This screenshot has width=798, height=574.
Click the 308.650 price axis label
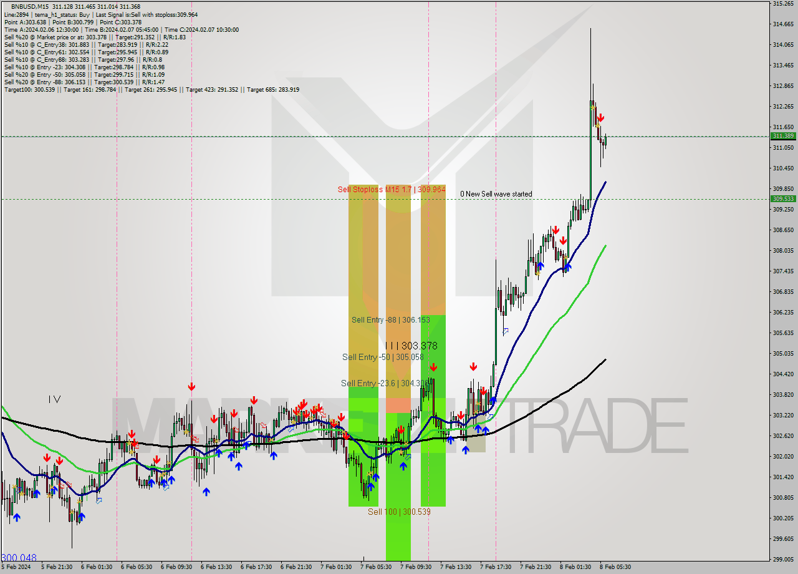(x=783, y=230)
